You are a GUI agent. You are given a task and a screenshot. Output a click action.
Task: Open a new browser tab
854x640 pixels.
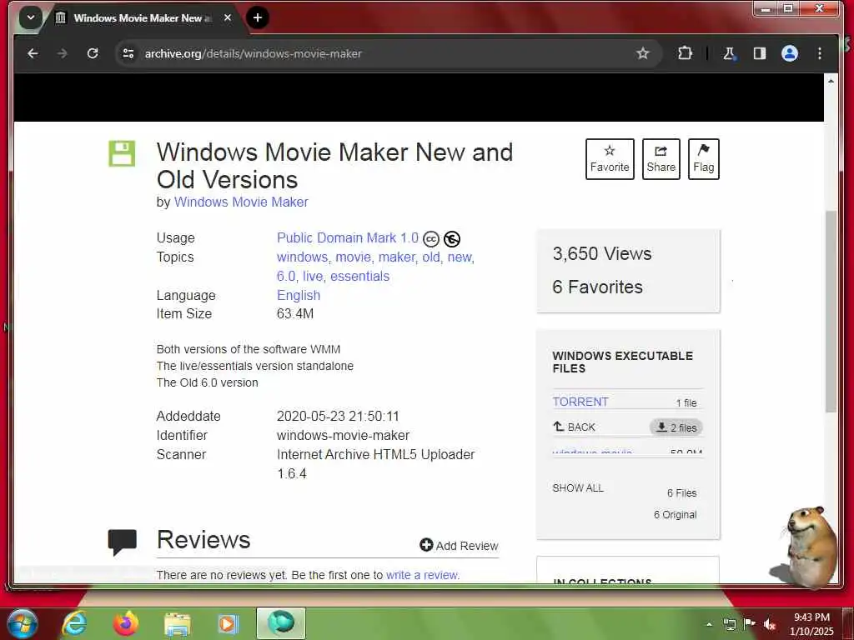[258, 17]
